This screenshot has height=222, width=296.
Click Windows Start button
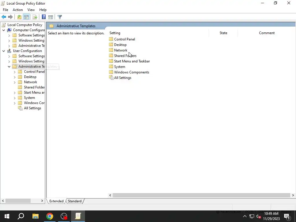(7, 216)
